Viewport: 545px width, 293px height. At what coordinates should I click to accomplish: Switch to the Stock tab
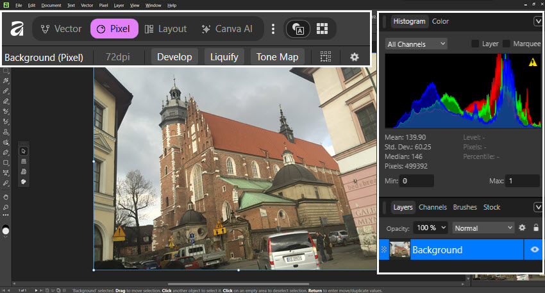[492, 207]
